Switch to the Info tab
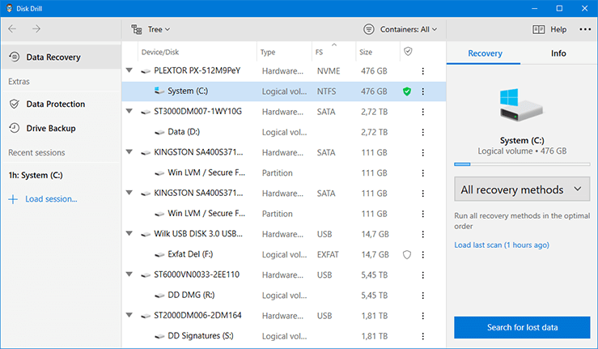The width and height of the screenshot is (598, 349). [x=558, y=53]
